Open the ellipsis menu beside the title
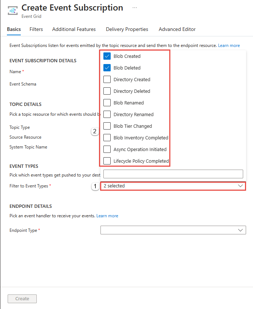 [x=135, y=8]
